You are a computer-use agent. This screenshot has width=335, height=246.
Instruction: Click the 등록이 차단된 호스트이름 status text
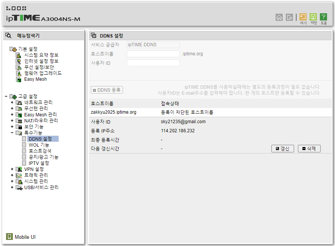[x=187, y=112]
